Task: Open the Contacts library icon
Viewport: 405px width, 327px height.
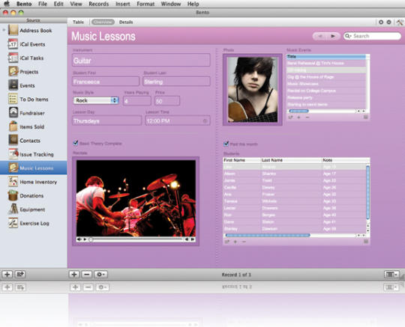Action: (x=13, y=140)
